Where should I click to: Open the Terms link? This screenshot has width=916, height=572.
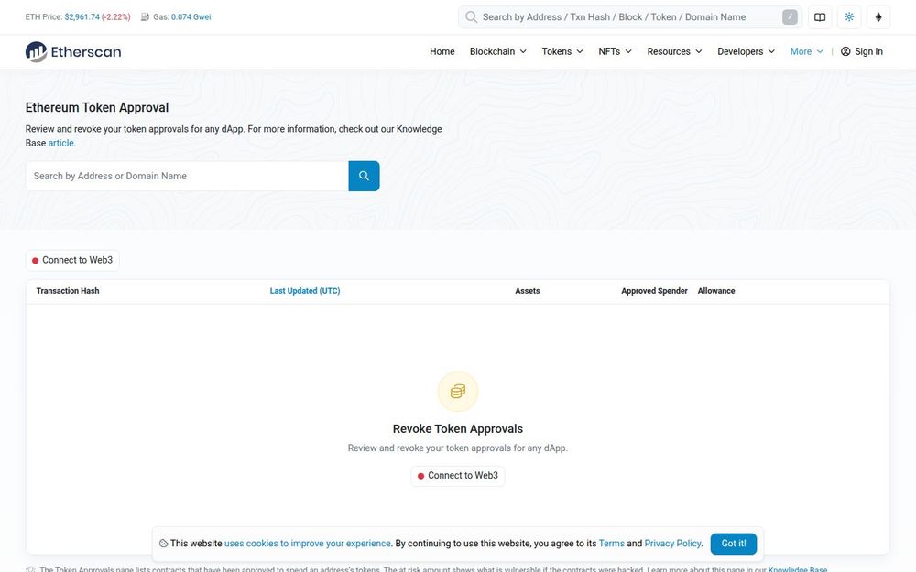(x=612, y=544)
